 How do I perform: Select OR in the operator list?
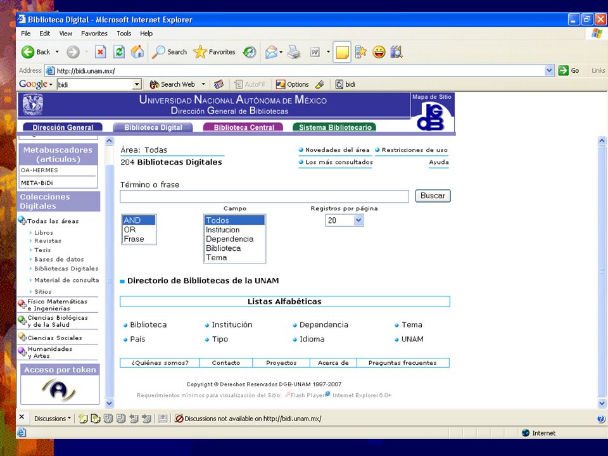139,229
